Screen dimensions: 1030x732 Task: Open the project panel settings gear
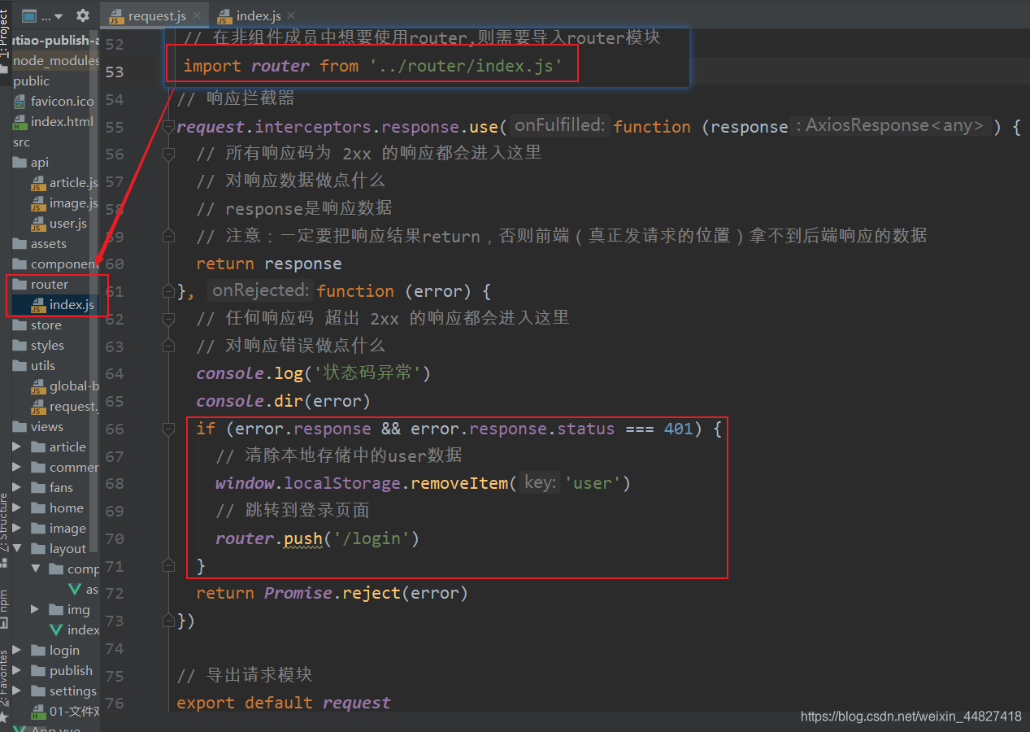(x=82, y=15)
